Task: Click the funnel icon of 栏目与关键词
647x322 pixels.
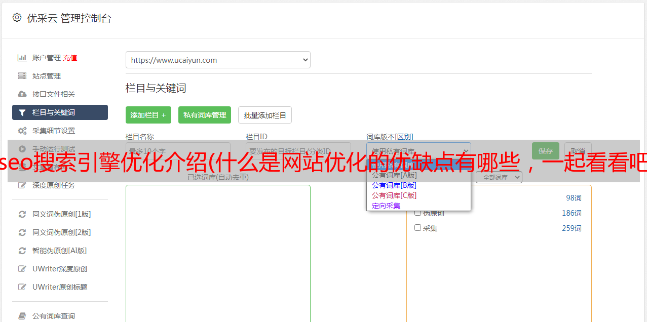Action: coord(22,112)
